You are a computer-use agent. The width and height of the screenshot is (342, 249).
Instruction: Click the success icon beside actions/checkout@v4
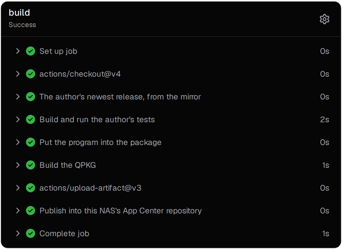[x=31, y=74]
